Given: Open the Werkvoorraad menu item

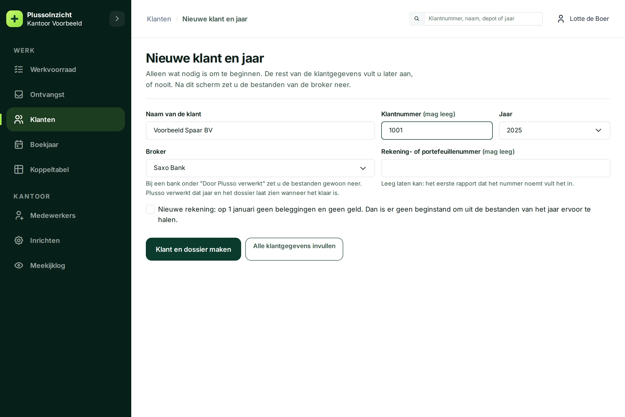Looking at the screenshot, I should (x=66, y=69).
